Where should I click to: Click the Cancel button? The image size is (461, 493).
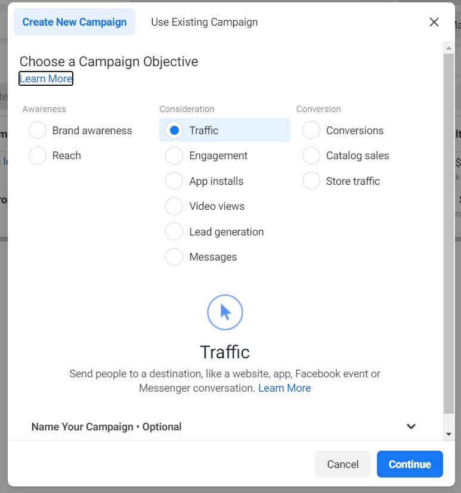[x=342, y=464]
